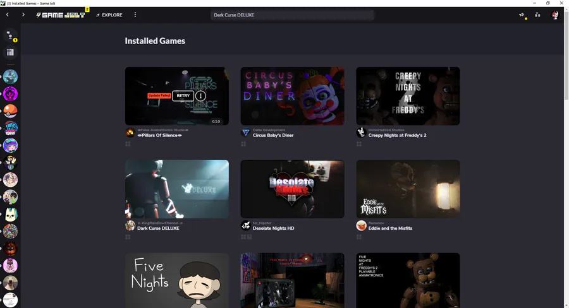Open Immortalized Studios developer avatar
This screenshot has width=569, height=308.
[x=361, y=133]
